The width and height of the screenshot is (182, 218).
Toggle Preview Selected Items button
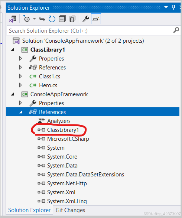pyautogui.click(x=96, y=19)
